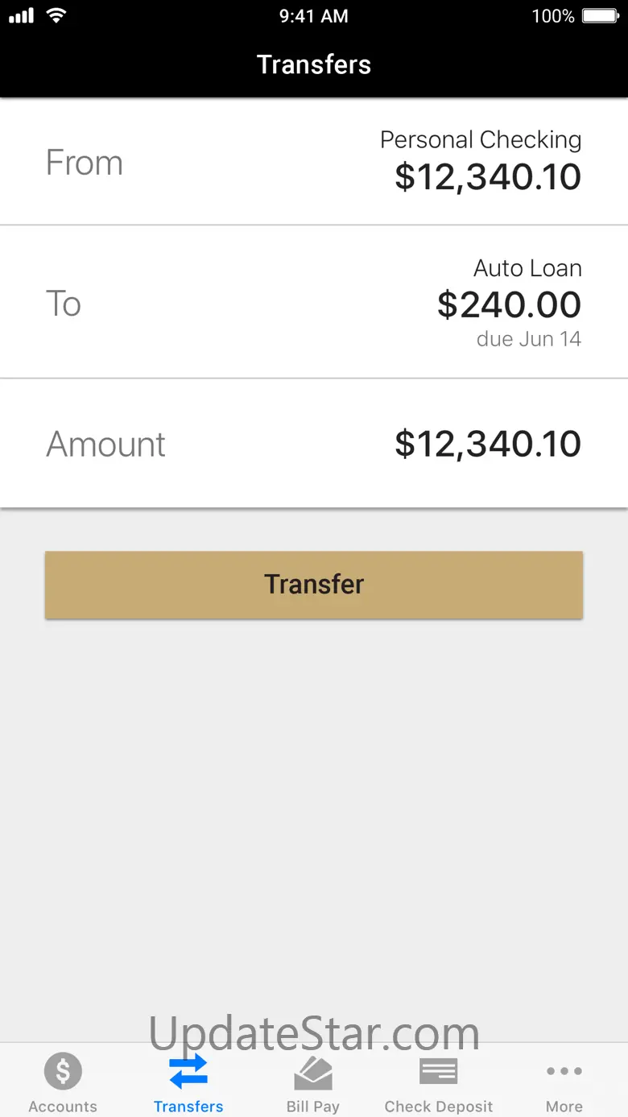Tap the battery icon in status bar
This screenshot has height=1117, width=628.
(600, 16)
